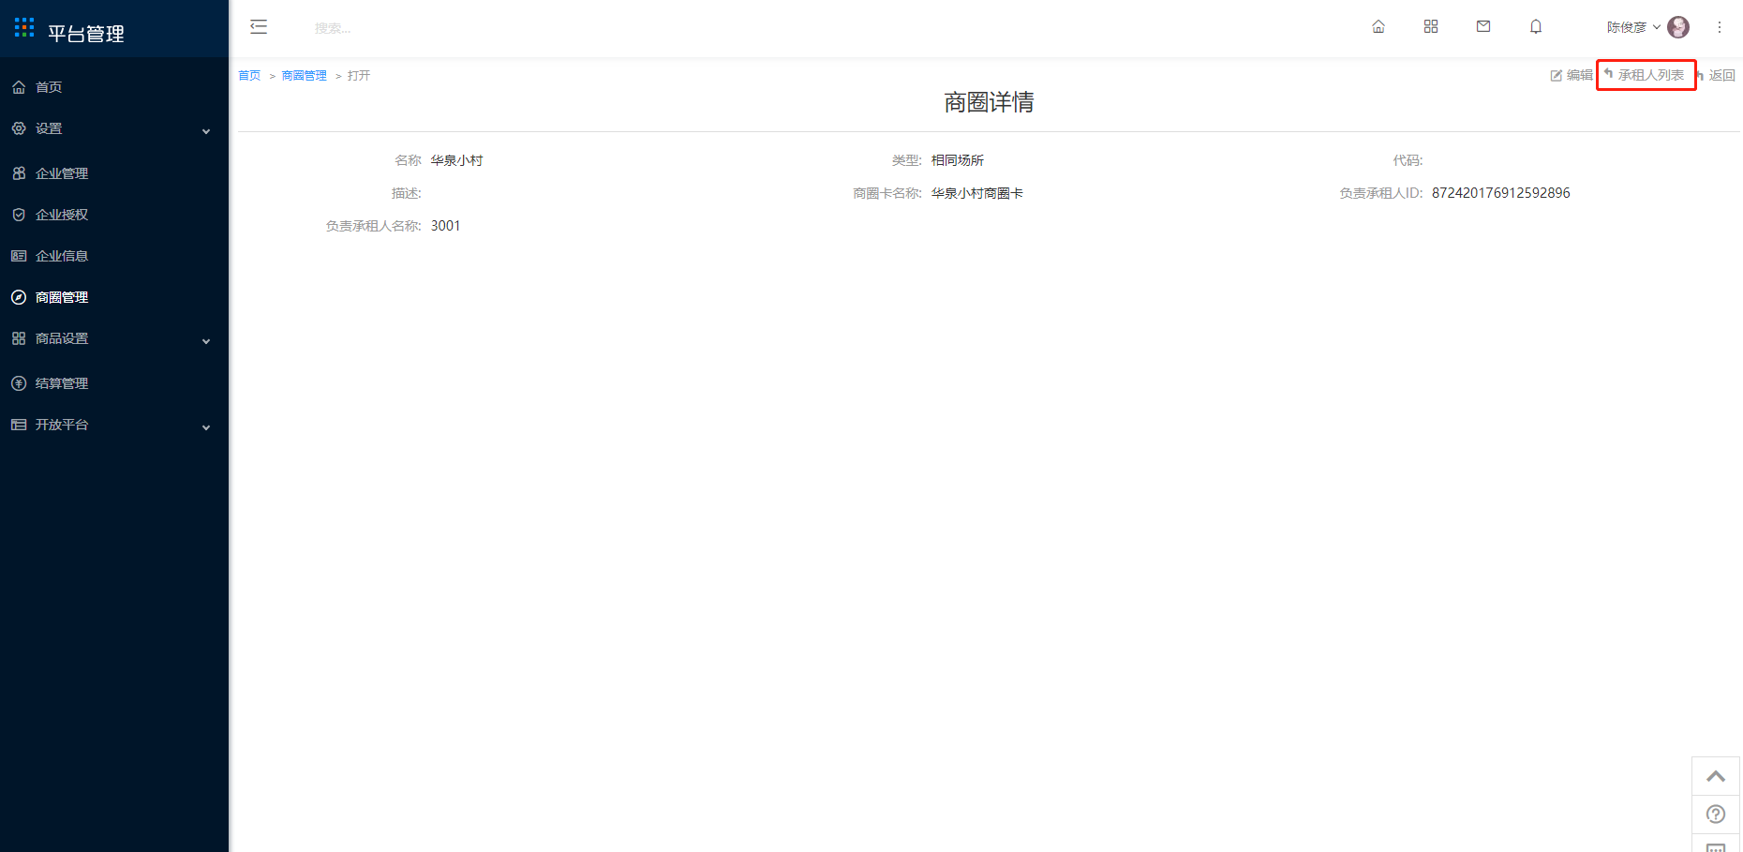
Task: Click the ID value 872420176912592896
Action: [x=1501, y=193]
